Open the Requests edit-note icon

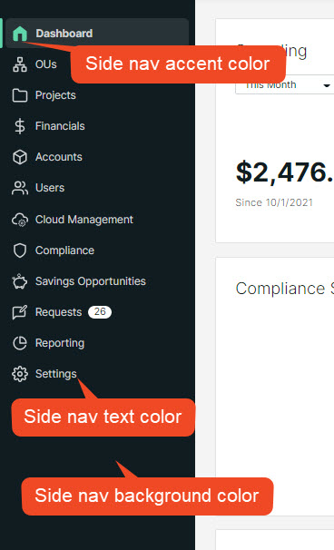20,312
